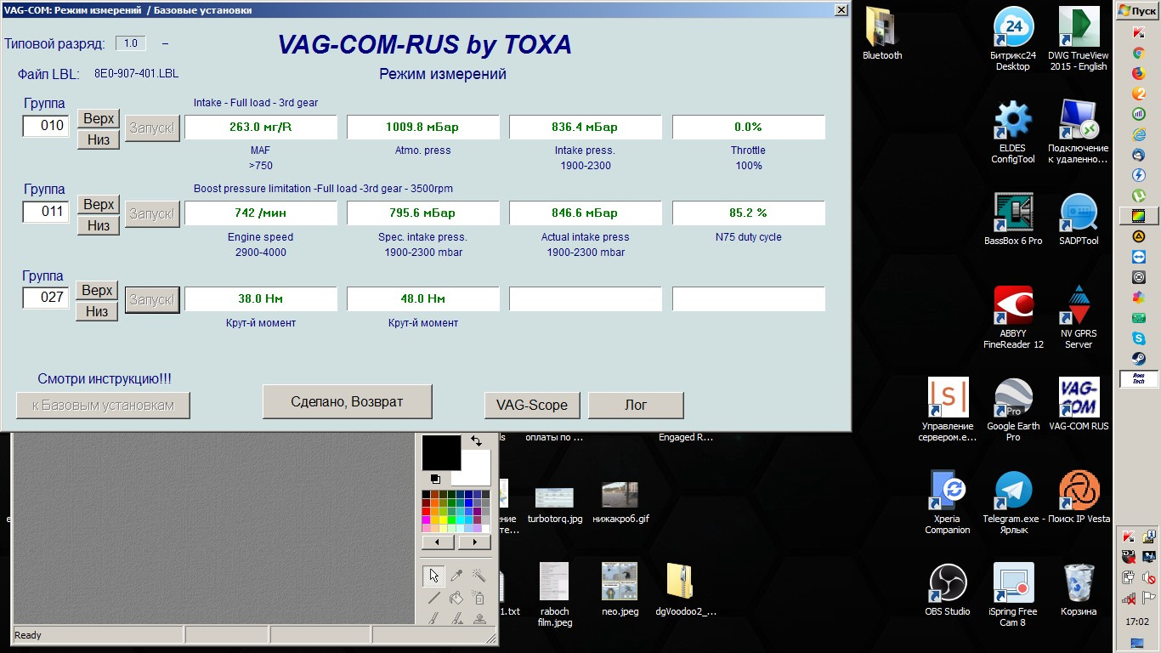The height and width of the screenshot is (653, 1161).
Task: Launch DWG TrueView 2015 shortcut
Action: tap(1079, 39)
